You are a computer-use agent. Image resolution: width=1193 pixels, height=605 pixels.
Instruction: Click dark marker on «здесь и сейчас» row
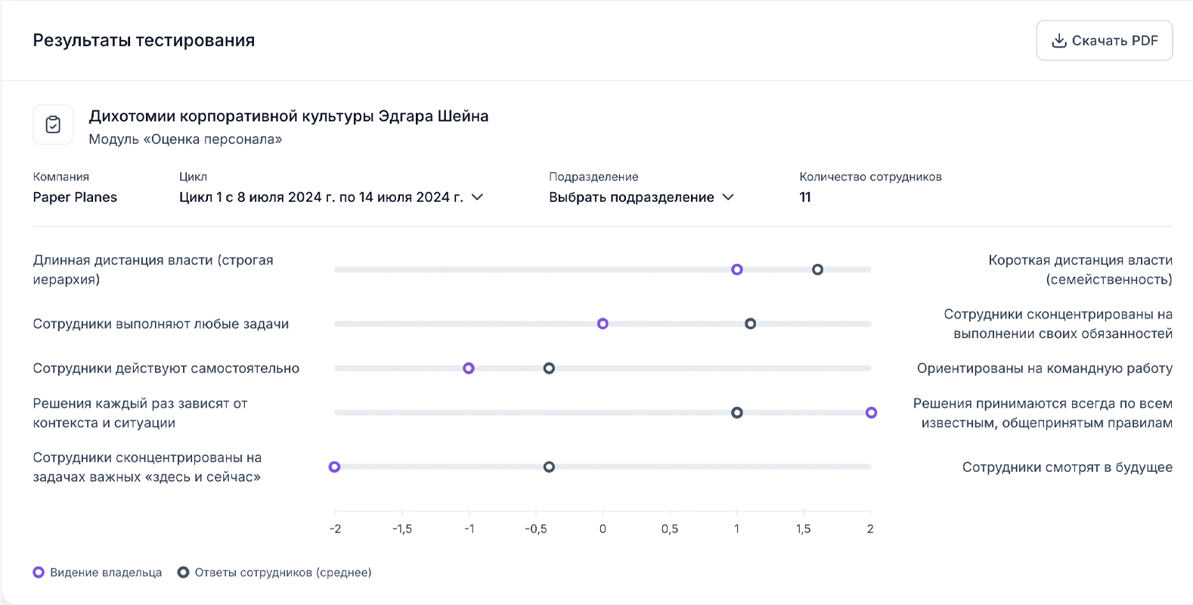[549, 467]
